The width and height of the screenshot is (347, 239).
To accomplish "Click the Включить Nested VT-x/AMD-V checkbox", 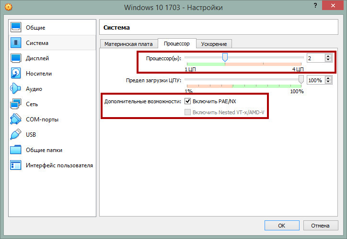I will click(x=188, y=112).
